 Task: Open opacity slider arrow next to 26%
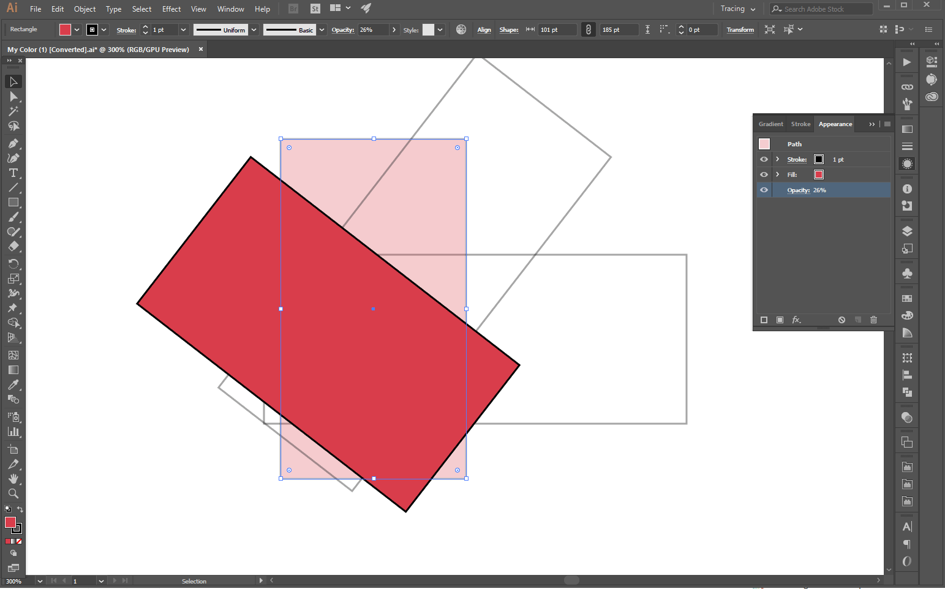tap(394, 29)
